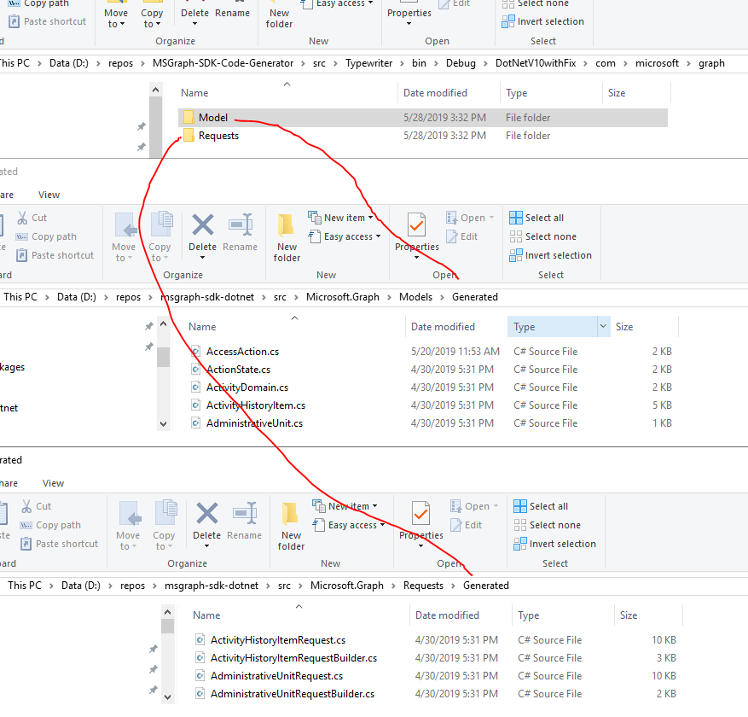Click Copy to icon in middle window
The width and height of the screenshot is (748, 717).
162,224
